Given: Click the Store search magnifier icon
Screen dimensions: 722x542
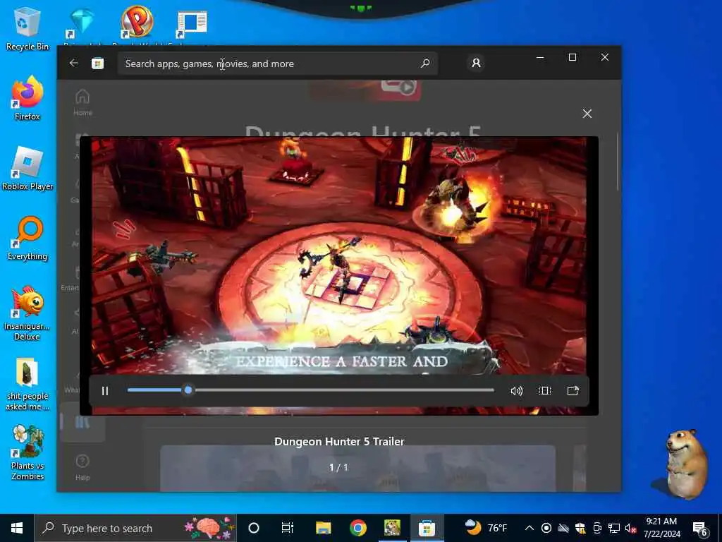Looking at the screenshot, I should 425,63.
